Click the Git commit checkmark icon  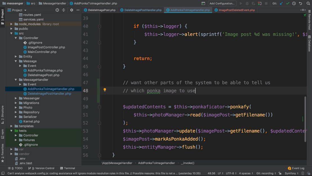[288, 3]
